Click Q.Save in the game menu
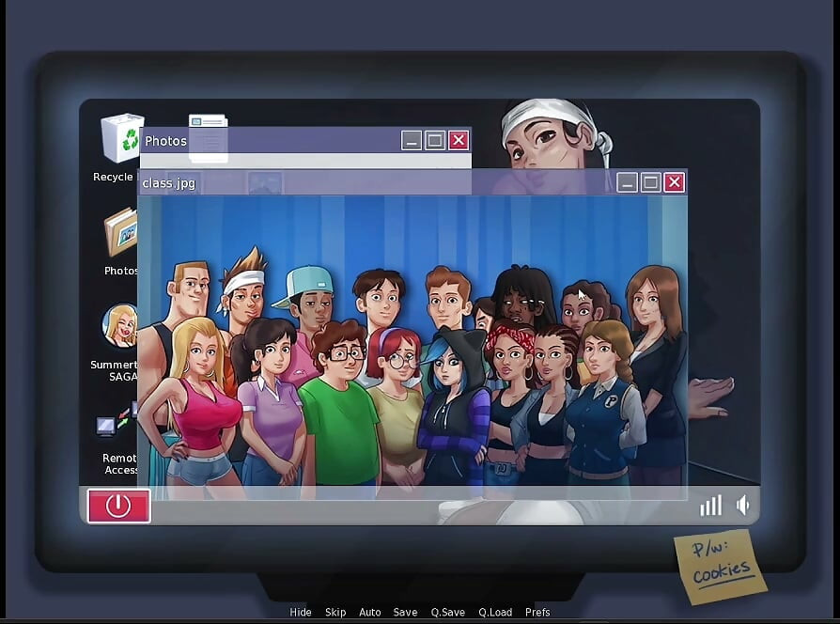Viewport: 840px width, 624px height. coord(448,612)
